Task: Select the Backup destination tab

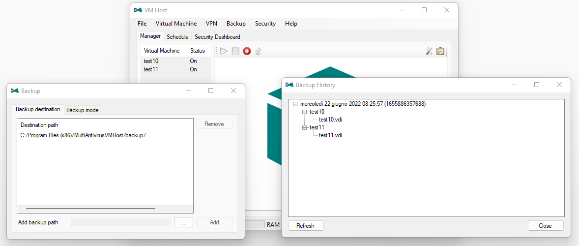Action: click(38, 109)
